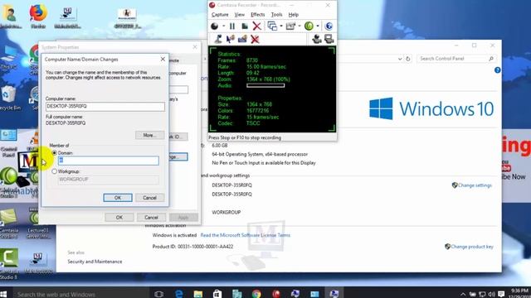This screenshot has height=298, width=531.
Task: Click the screen camera icon in Camtasia
Action: coord(329,39)
